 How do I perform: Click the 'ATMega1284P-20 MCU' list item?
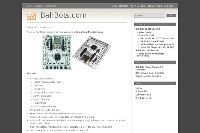click(42, 78)
